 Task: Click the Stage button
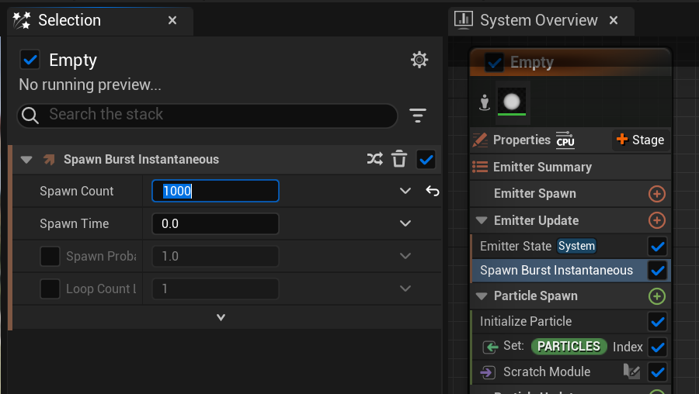[640, 140]
